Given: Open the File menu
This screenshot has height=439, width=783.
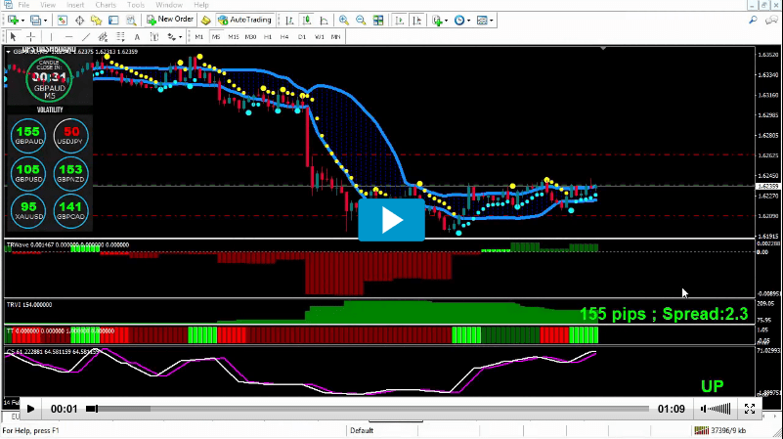Looking at the screenshot, I should coord(23,5).
